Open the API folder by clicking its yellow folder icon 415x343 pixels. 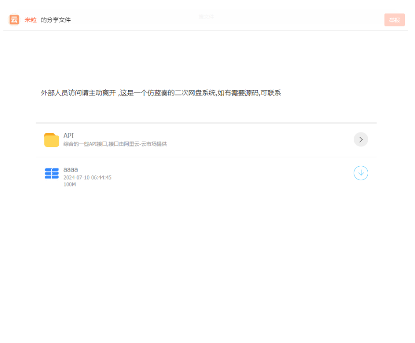pos(52,139)
